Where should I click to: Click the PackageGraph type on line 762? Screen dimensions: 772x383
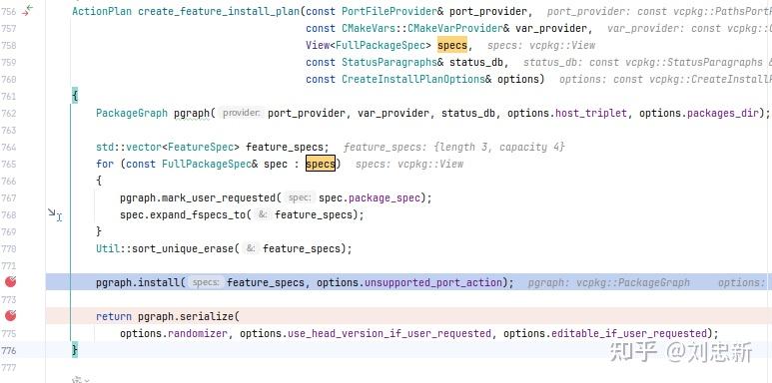pyautogui.click(x=132, y=113)
